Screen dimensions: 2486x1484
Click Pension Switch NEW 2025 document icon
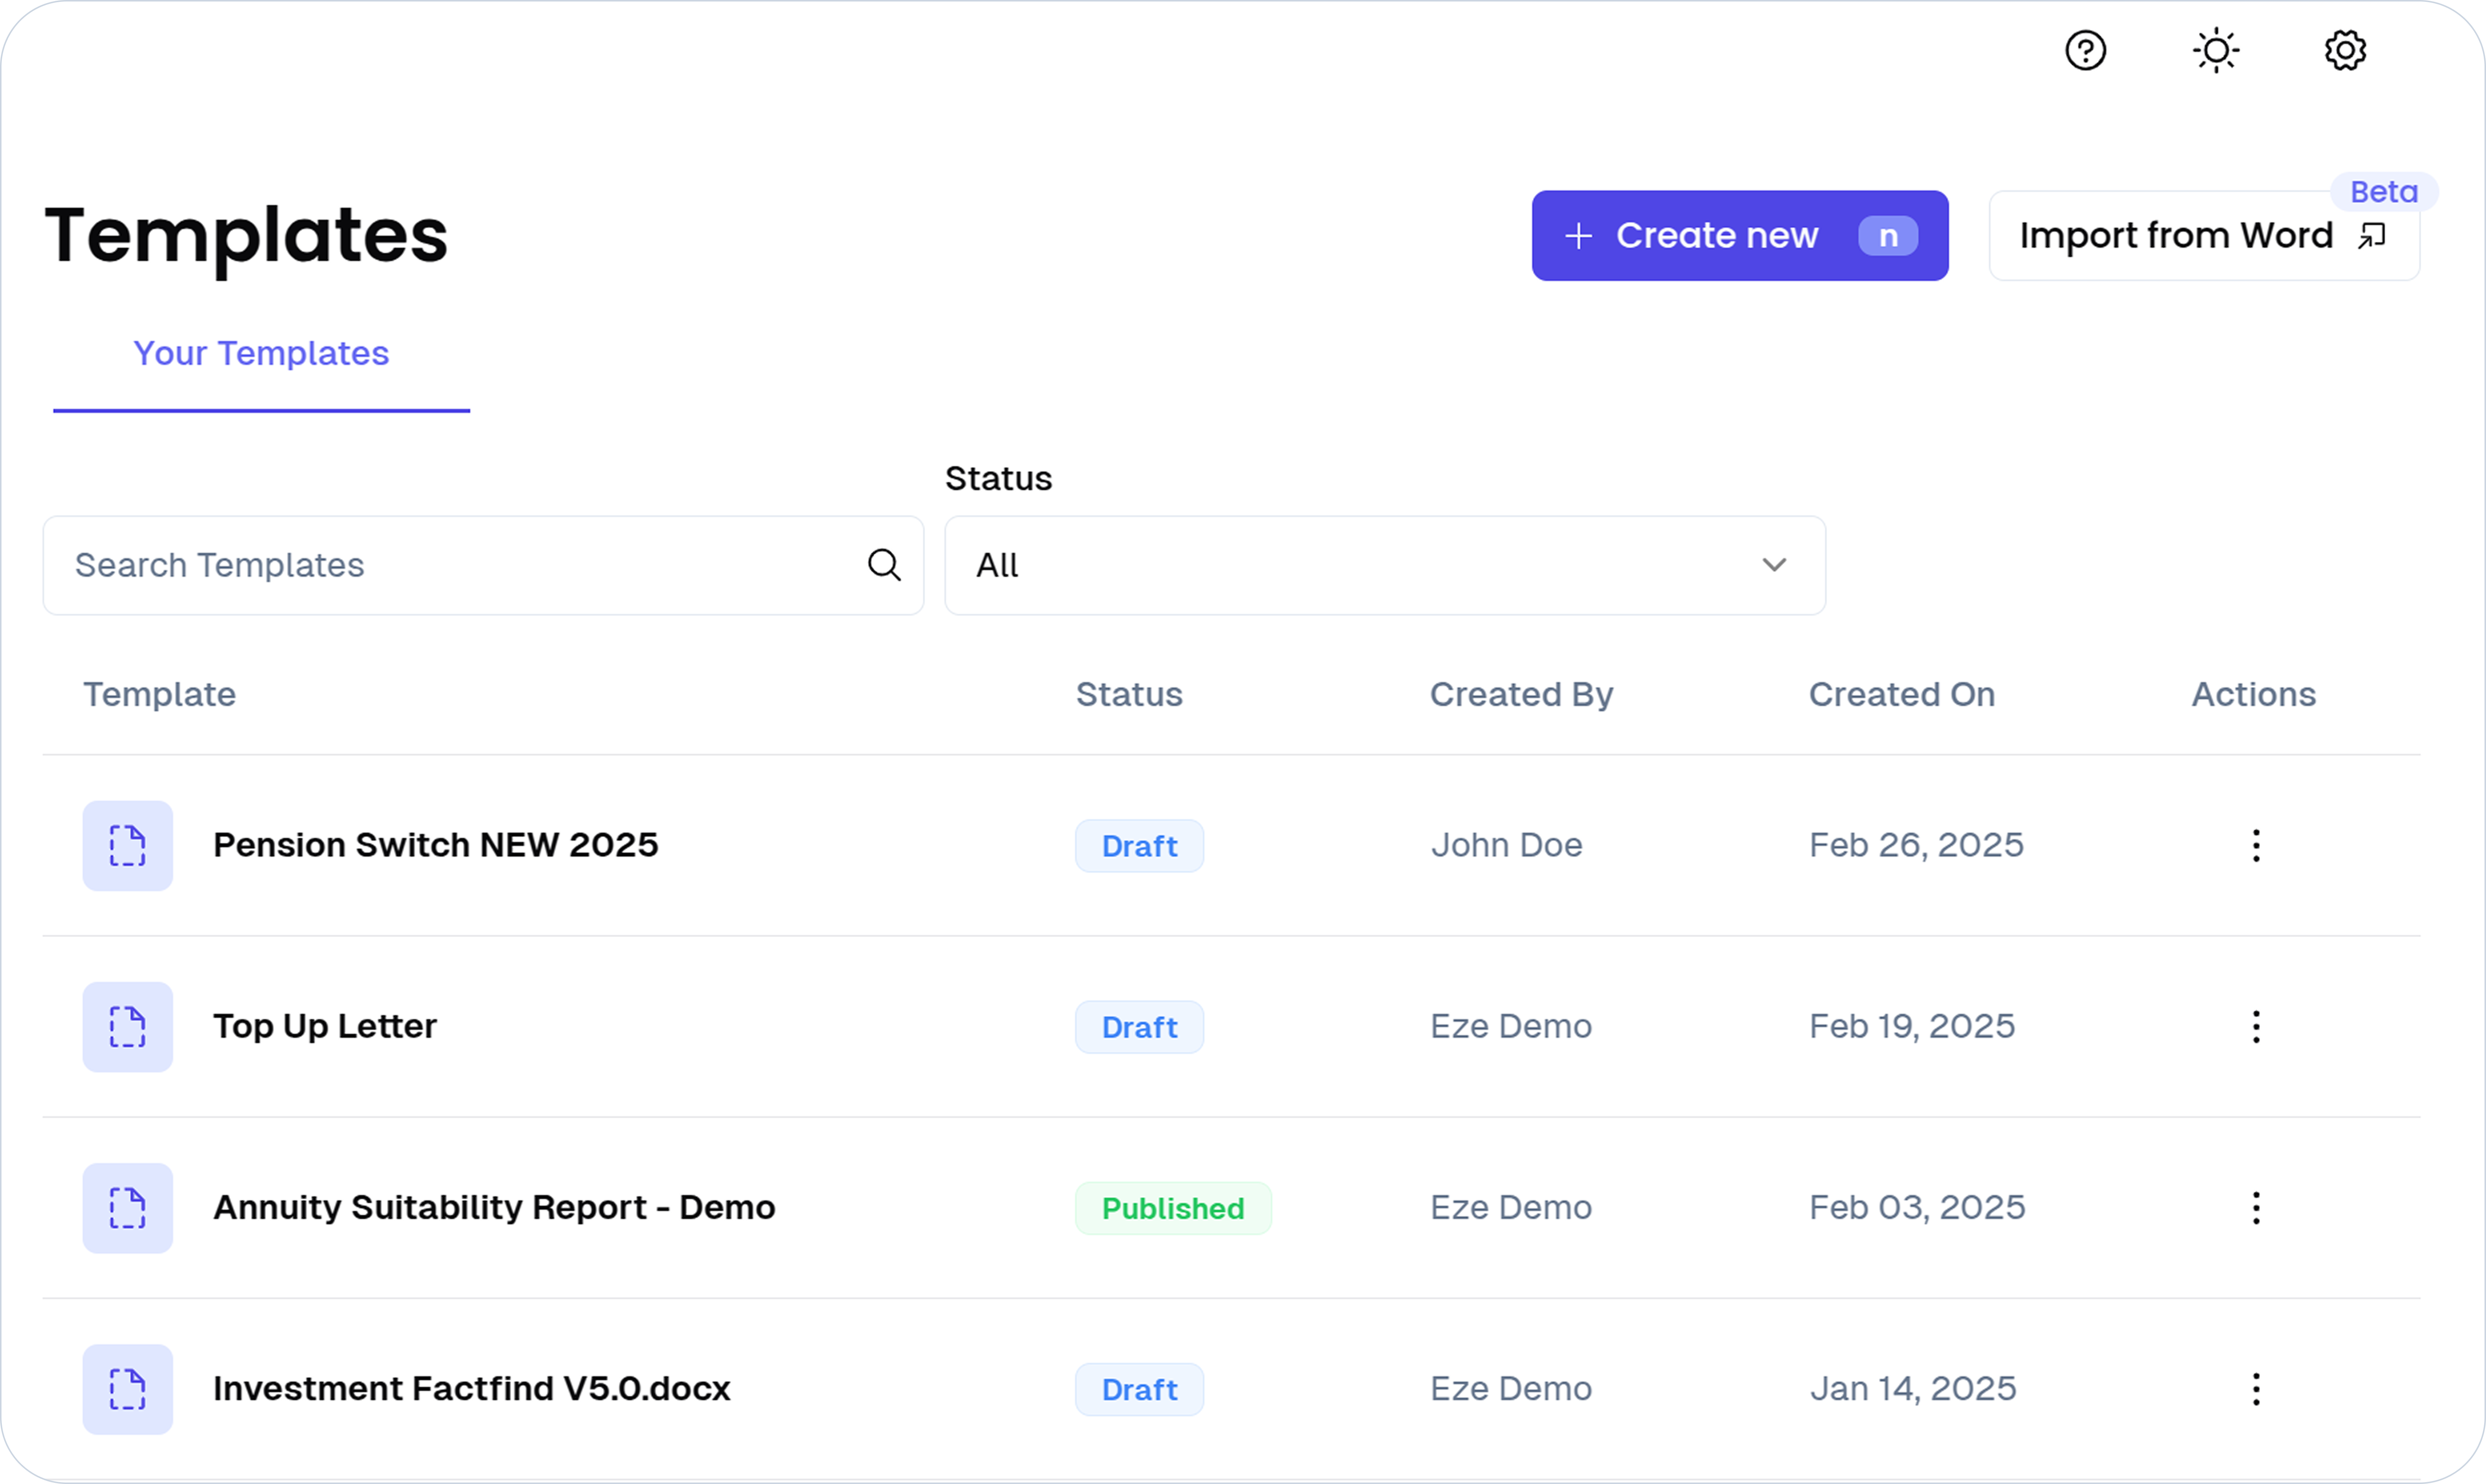tap(128, 846)
